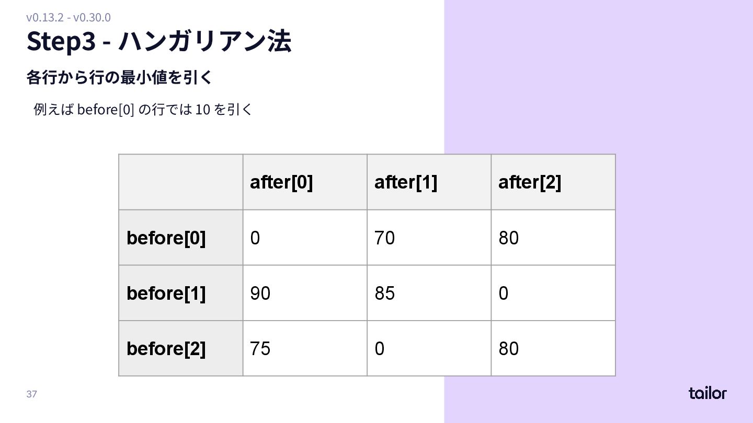Click the zero in the before[1] row
The height and width of the screenshot is (423, 753).
click(504, 293)
